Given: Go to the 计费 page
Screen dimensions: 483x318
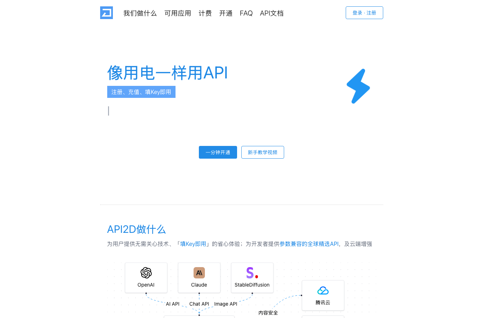Looking at the screenshot, I should pyautogui.click(x=205, y=13).
